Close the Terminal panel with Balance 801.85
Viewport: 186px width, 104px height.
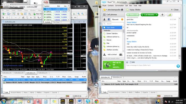(x=1, y=76)
